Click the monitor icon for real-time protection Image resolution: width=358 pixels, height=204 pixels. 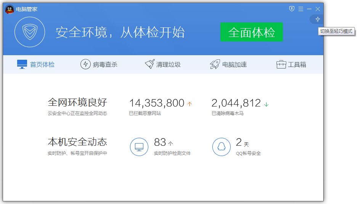(x=139, y=147)
